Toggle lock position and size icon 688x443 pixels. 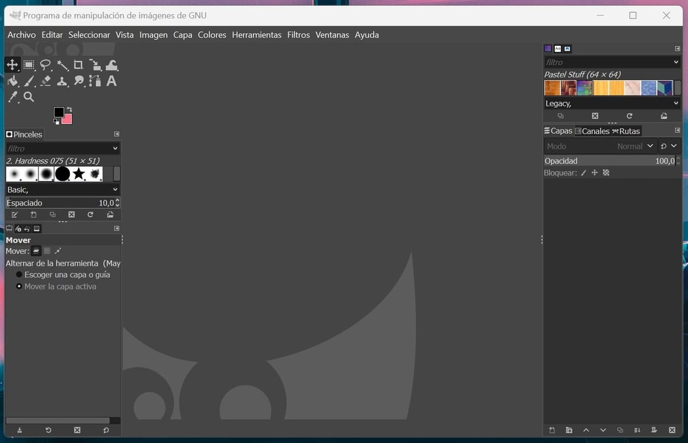point(595,173)
